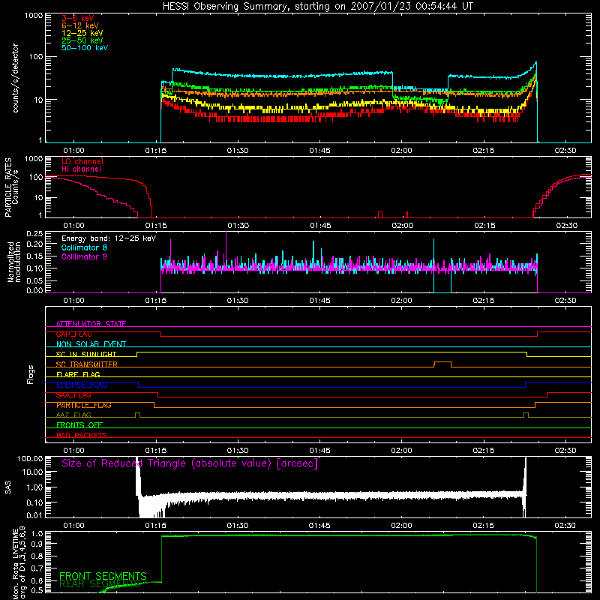Click the "01:45" tick label under the Flags panel
This screenshot has height=600, width=600.
point(319,451)
